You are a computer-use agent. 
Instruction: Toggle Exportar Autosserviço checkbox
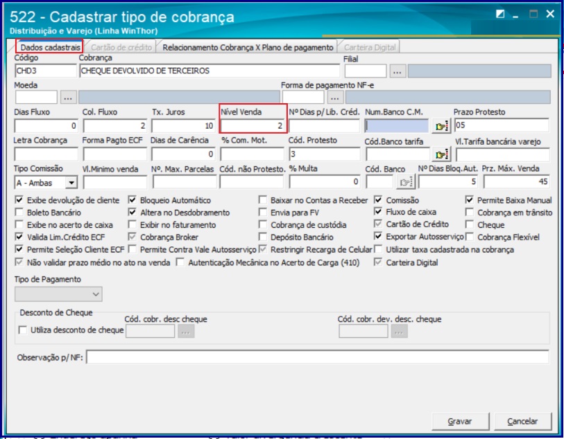tap(378, 237)
